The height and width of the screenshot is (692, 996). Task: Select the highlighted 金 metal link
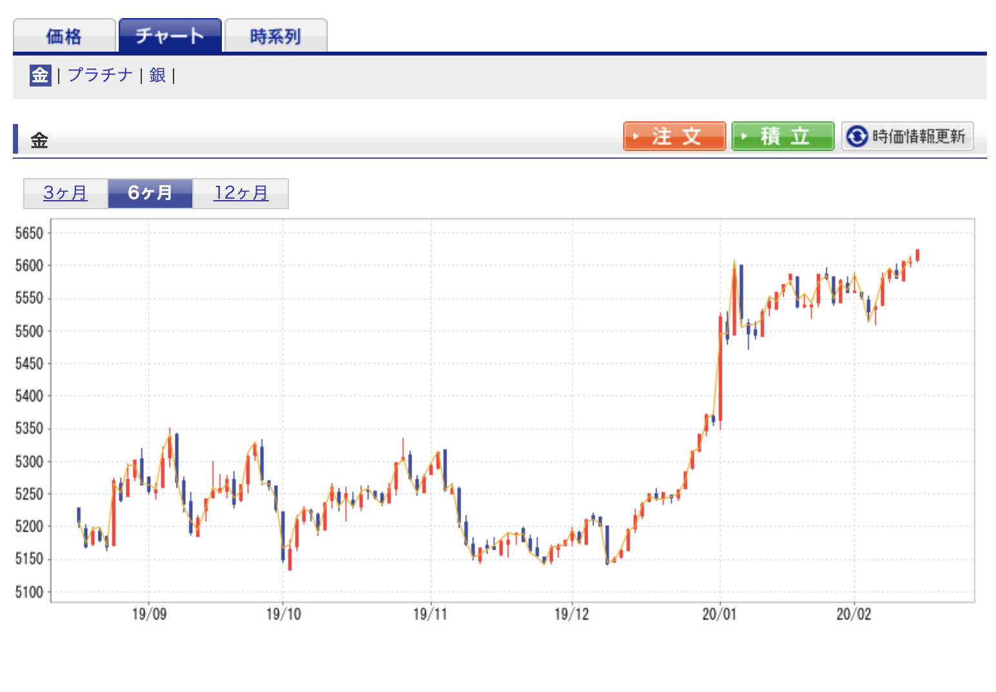click(40, 75)
